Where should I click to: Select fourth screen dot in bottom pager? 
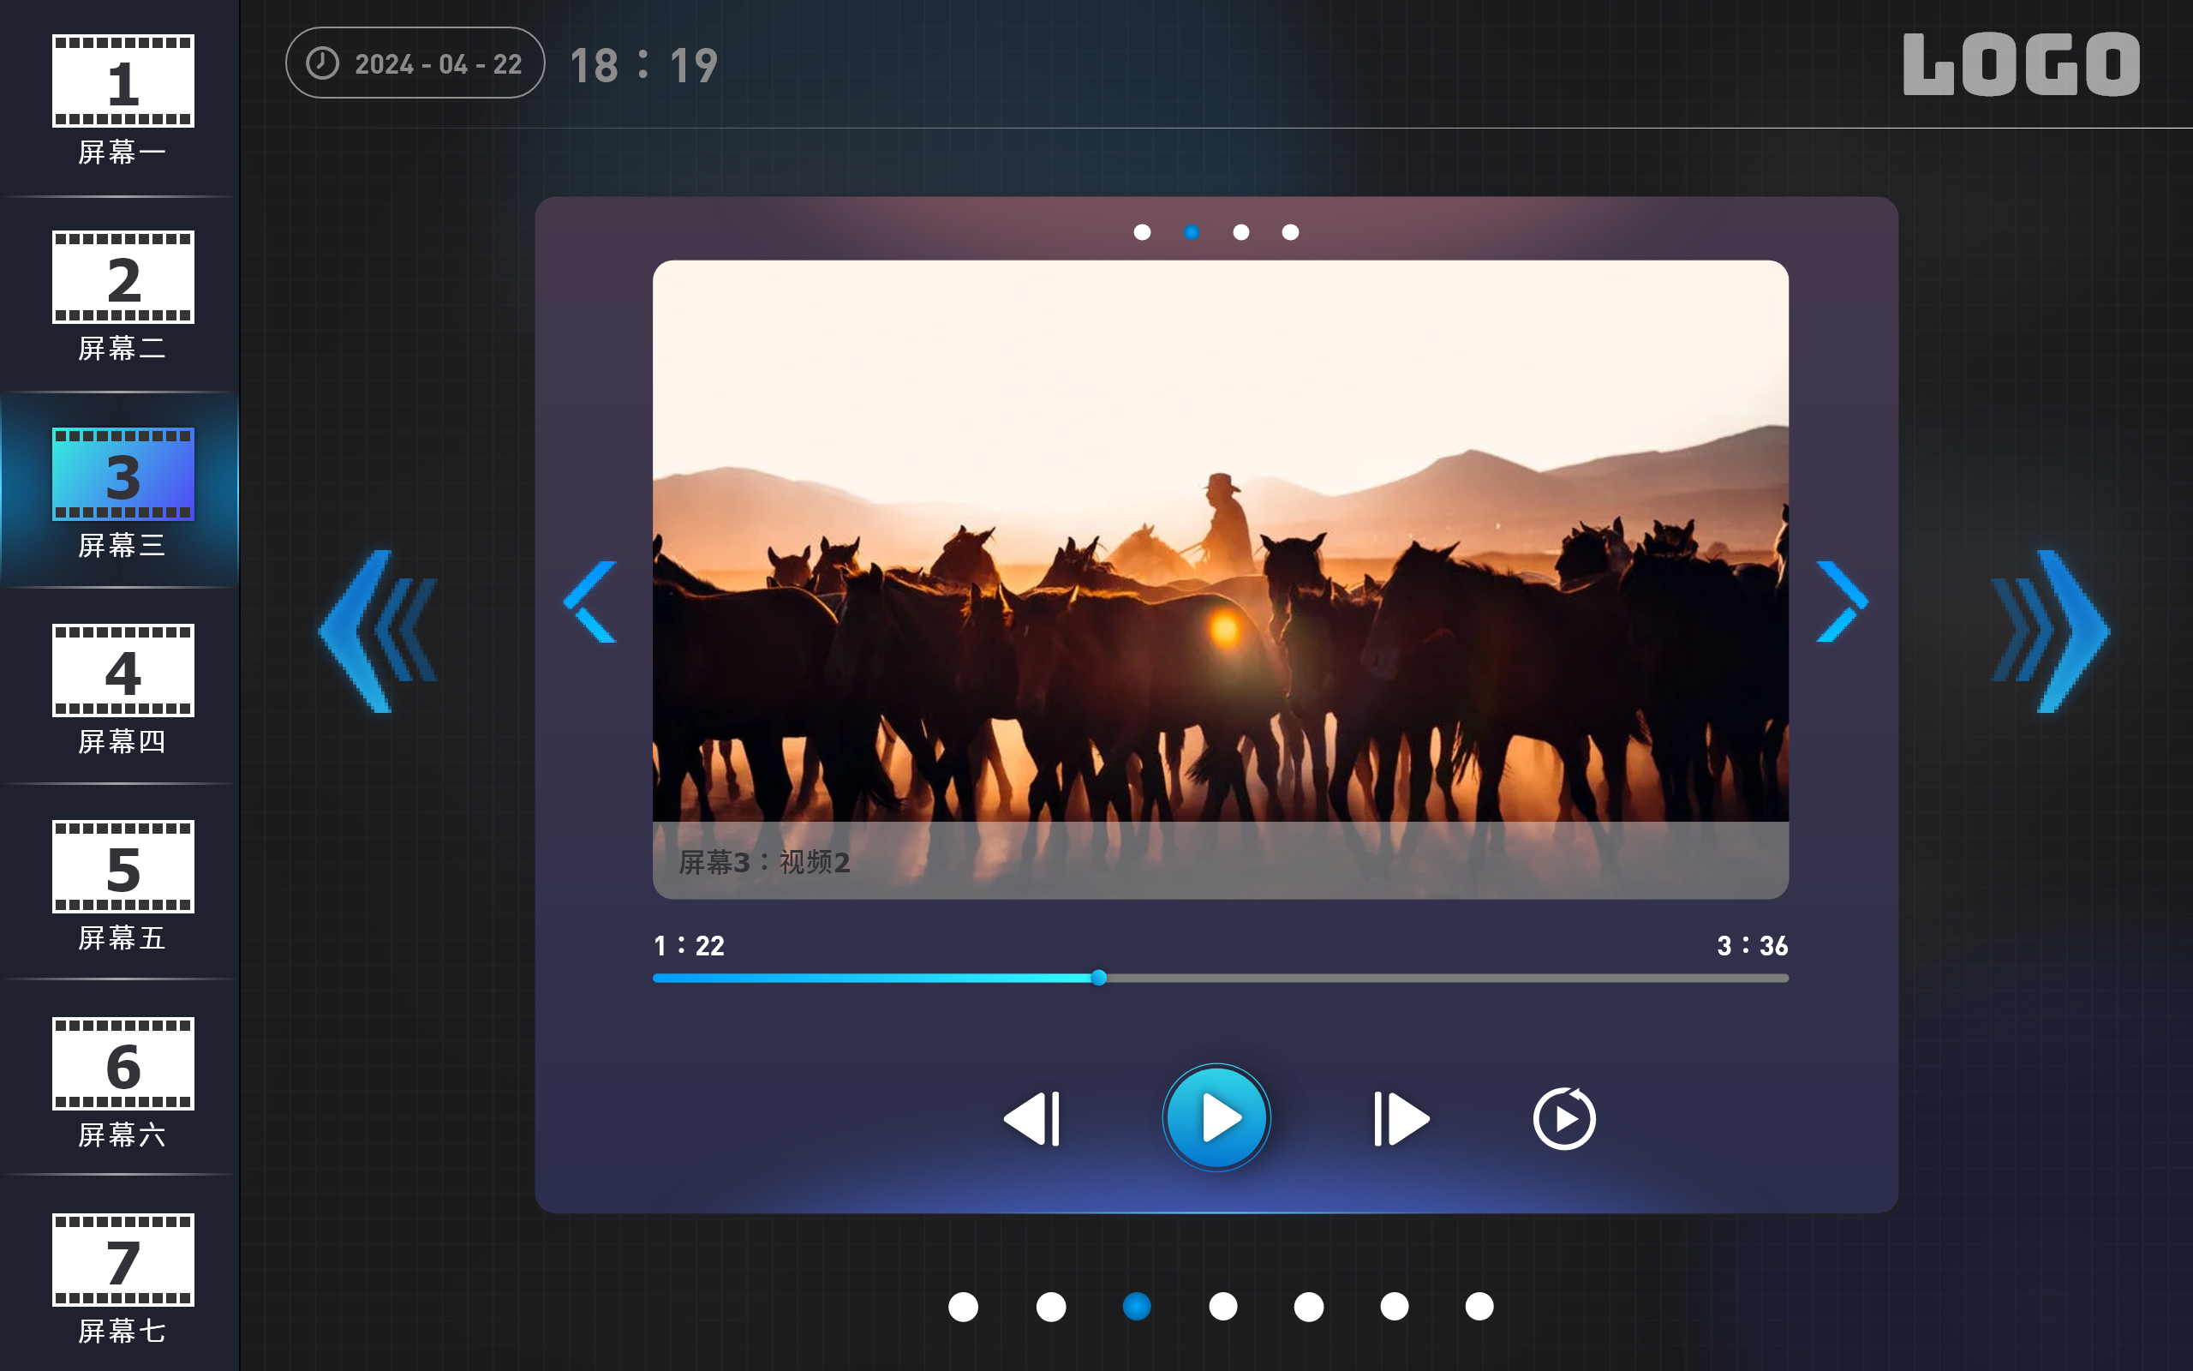pos(1223,1307)
